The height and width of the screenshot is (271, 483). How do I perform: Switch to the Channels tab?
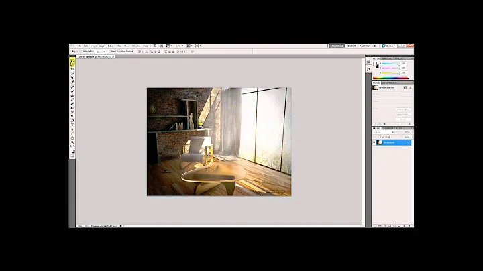tap(388, 128)
